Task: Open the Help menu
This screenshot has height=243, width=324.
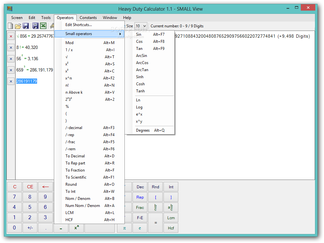Action: pos(127,18)
